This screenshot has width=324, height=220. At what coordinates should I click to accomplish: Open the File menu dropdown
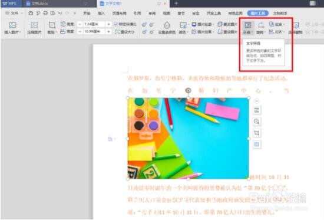tap(14, 13)
